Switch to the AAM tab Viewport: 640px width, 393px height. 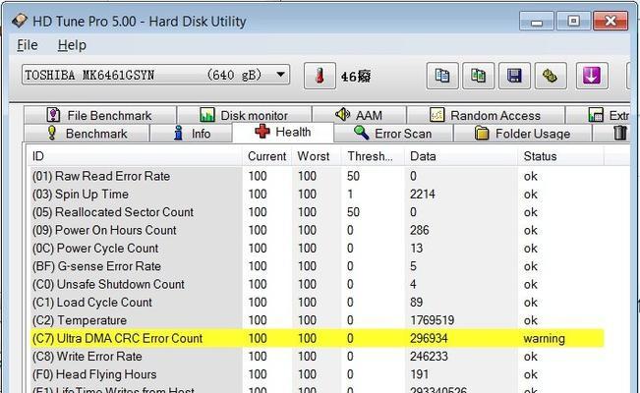pos(359,115)
